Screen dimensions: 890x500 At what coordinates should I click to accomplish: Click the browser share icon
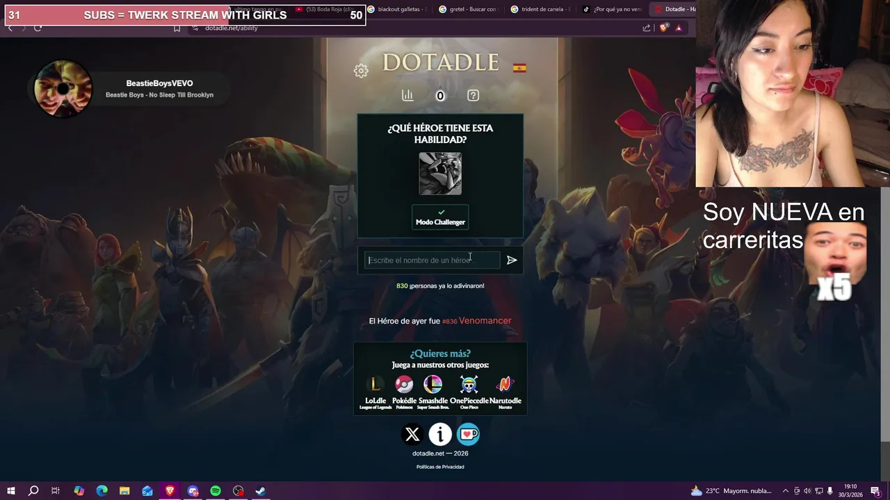647,28
